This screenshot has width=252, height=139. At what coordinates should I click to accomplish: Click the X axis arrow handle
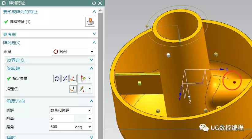coord(223,69)
